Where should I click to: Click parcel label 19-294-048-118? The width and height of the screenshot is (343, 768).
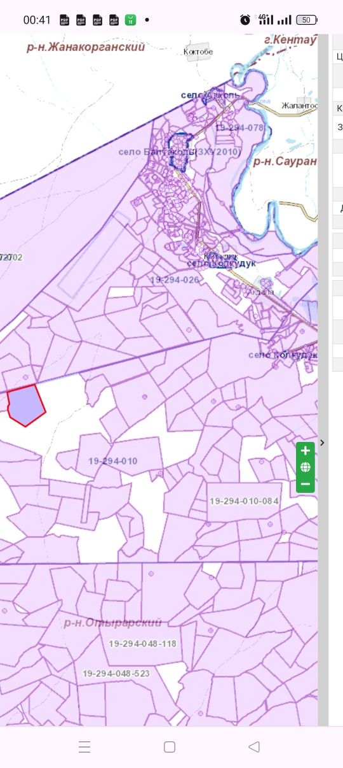pos(142,644)
